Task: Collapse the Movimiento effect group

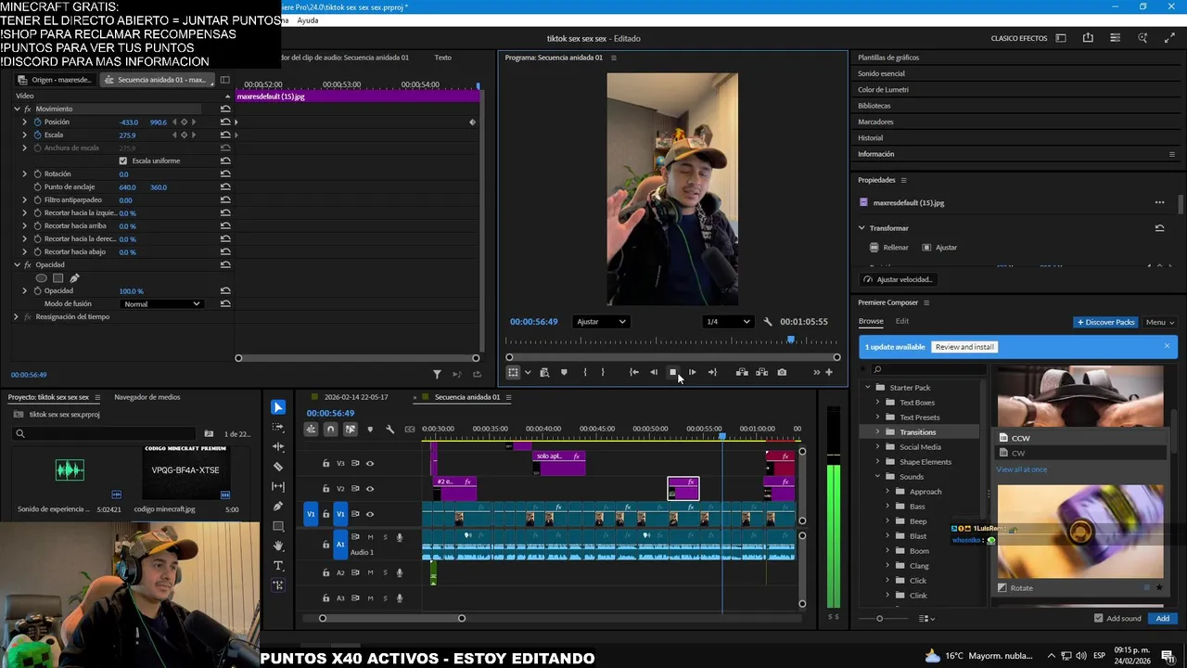Action: pyautogui.click(x=17, y=109)
